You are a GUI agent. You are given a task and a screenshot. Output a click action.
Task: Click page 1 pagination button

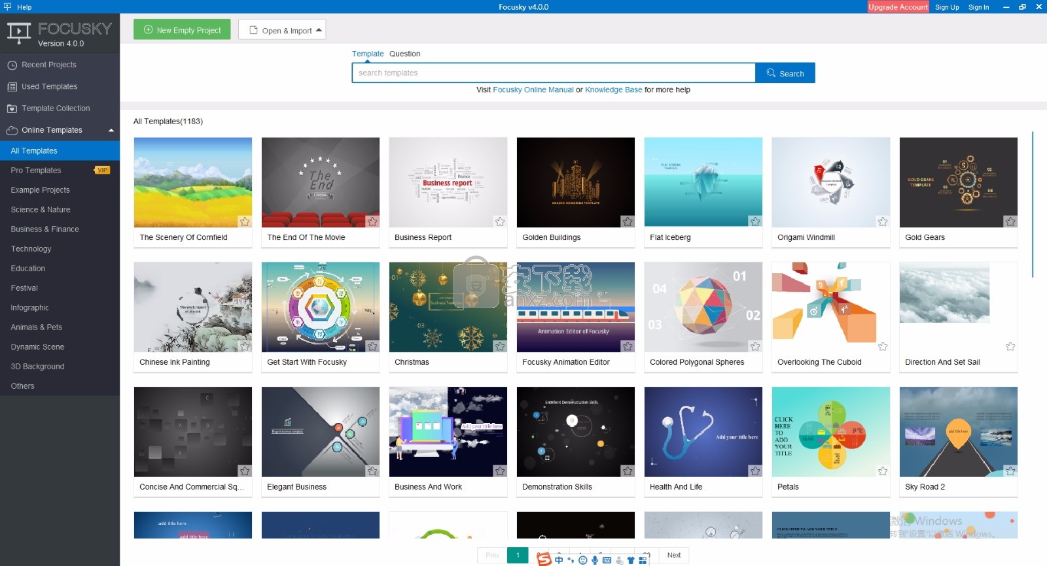(518, 555)
